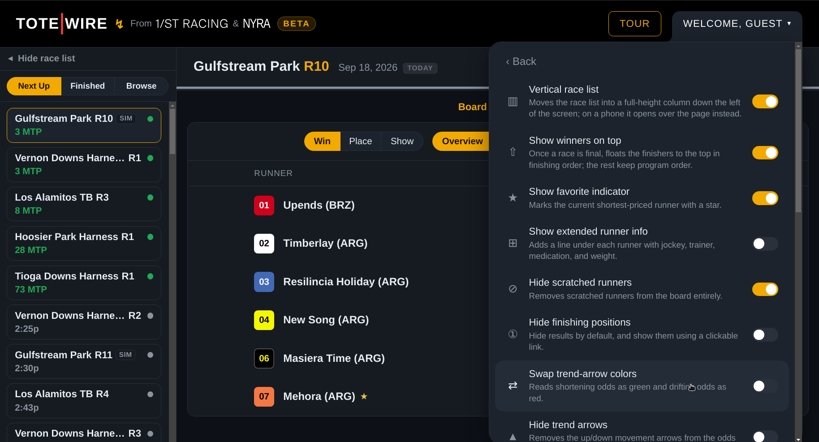
Task: Open the Board link
Action: 472,107
